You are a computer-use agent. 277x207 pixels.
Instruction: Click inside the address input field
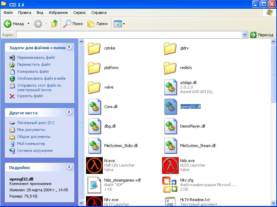click(x=129, y=35)
